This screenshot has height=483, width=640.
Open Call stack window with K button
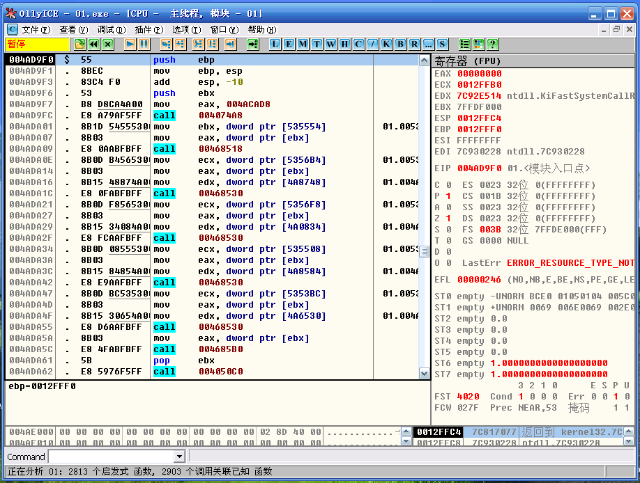[x=386, y=44]
